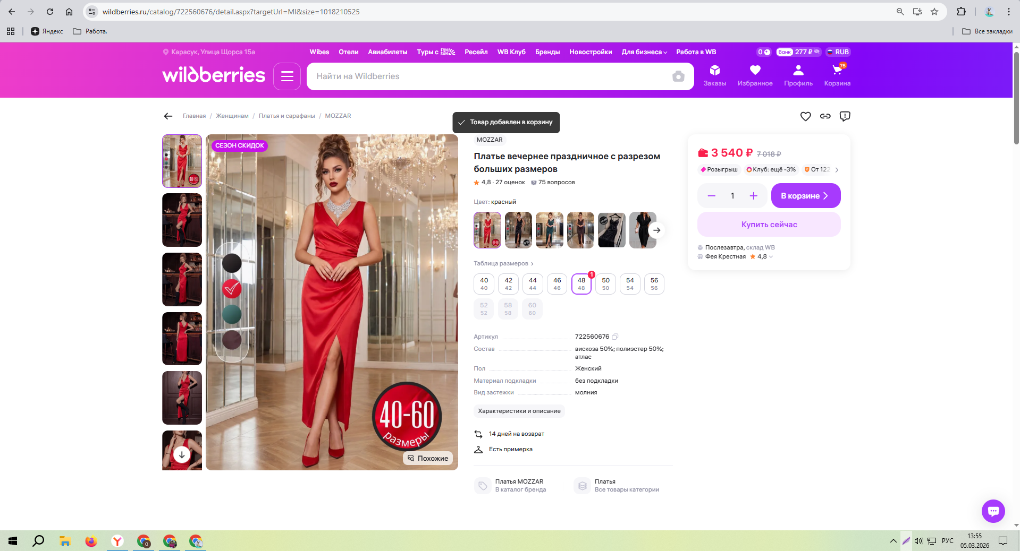Viewport: 1020px width, 551px height.
Task: Show next color variants with arrow
Action: (x=656, y=230)
